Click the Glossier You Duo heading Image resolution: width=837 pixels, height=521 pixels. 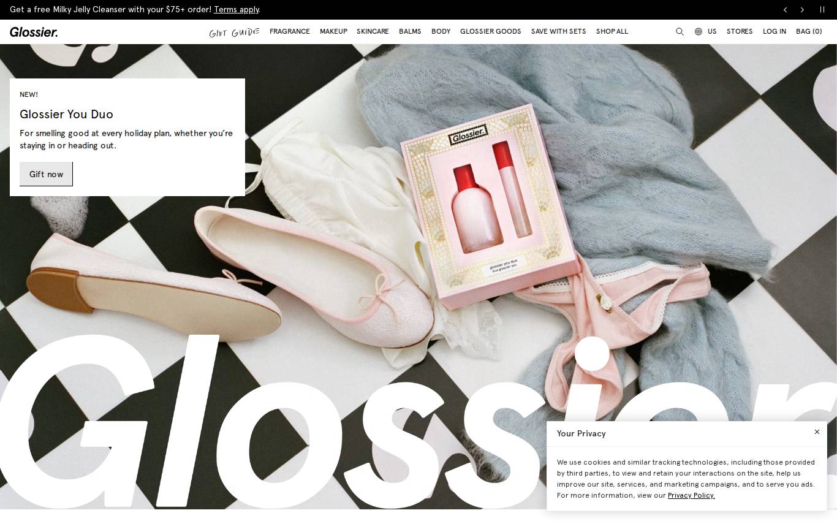click(x=66, y=115)
